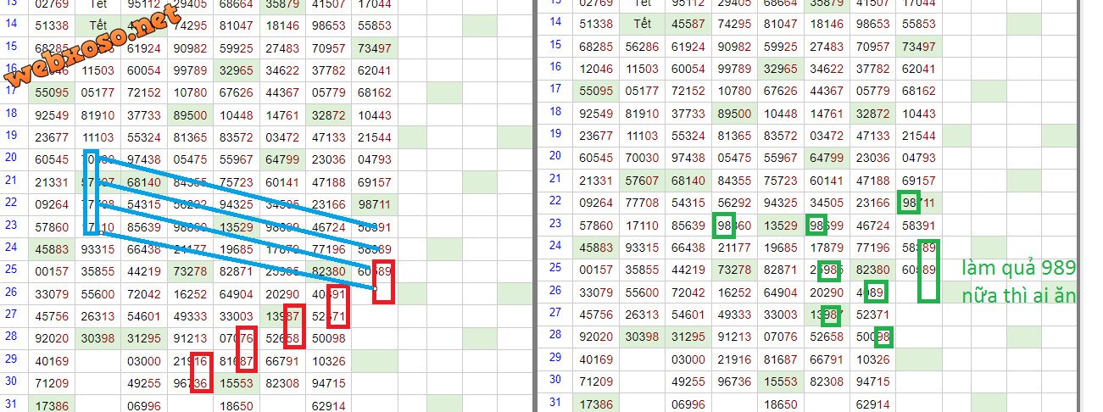Select highlighted 55095 cell in left table
The image size is (1103, 412).
[x=53, y=91]
